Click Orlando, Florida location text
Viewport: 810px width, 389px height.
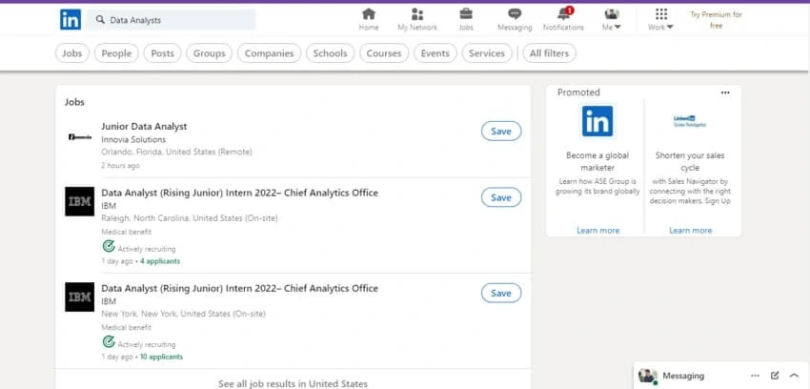click(176, 152)
